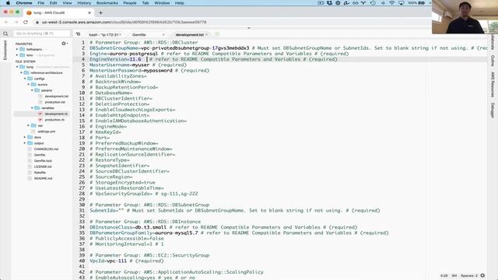Collapse the reference-architecture folder

click(x=21, y=72)
